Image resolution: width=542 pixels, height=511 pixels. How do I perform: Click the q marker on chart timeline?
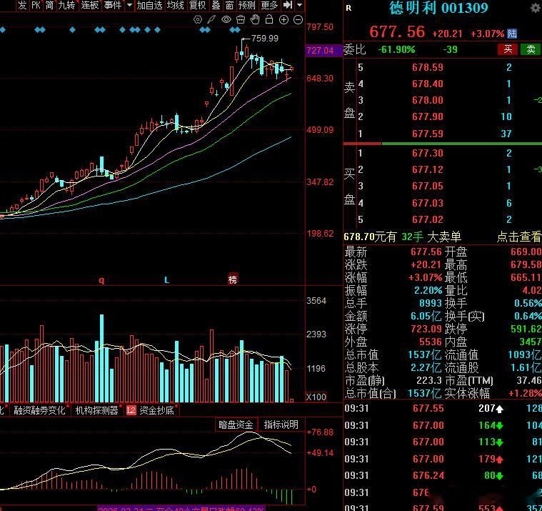[x=101, y=279]
